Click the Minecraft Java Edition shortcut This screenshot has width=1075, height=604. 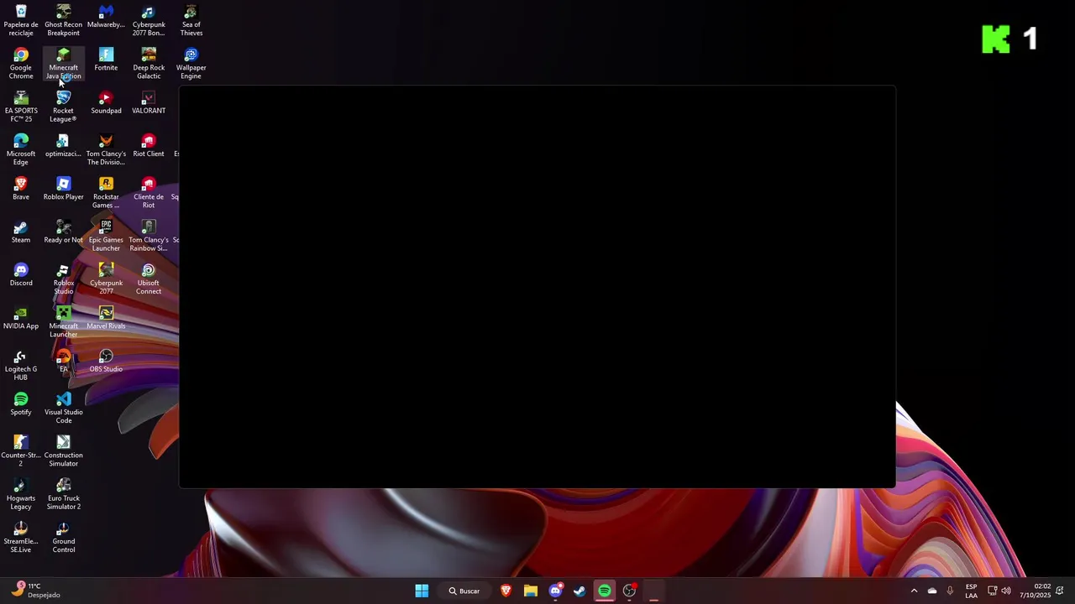pos(63,64)
